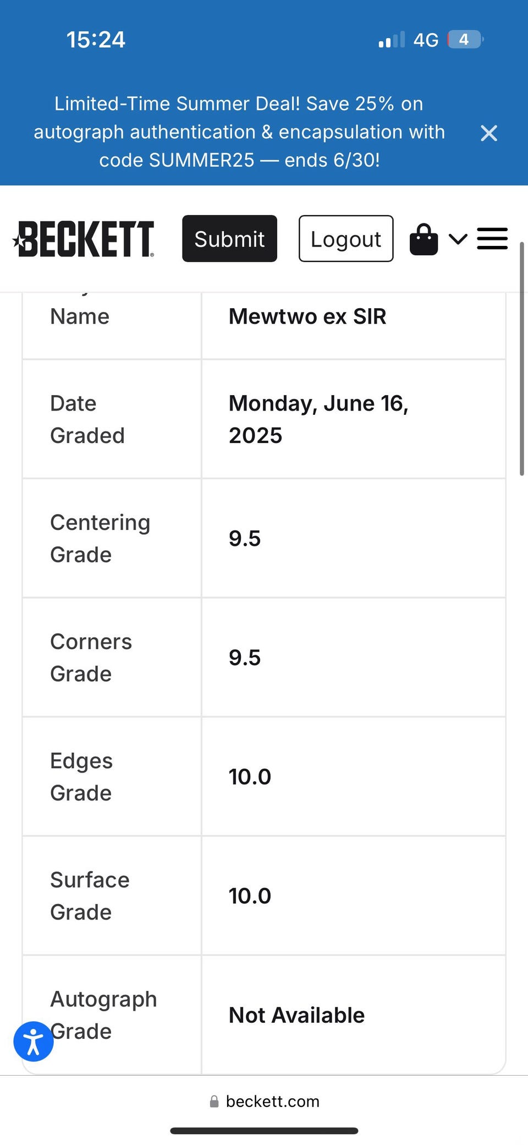Open the accessibility widget icon
The height and width of the screenshot is (1145, 528).
[34, 1042]
